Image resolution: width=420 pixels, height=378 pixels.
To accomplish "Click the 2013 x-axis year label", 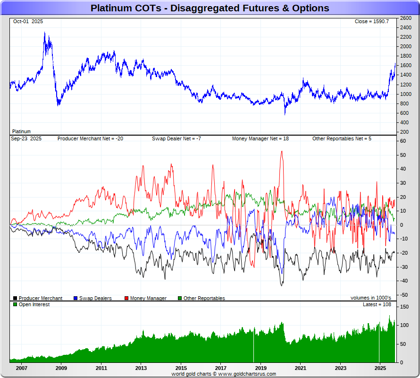I will tap(141, 368).
